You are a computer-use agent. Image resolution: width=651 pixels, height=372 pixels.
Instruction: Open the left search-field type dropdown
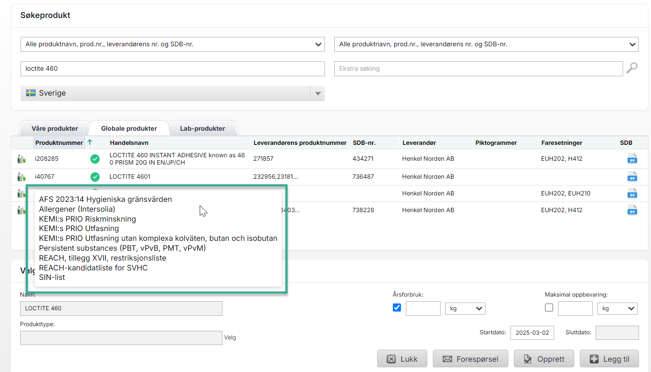click(x=173, y=44)
